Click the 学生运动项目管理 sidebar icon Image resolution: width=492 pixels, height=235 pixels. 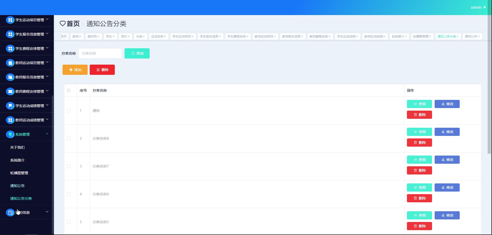[10, 20]
